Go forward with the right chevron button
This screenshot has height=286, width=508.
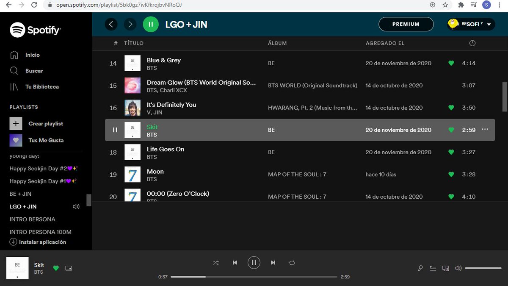(130, 25)
